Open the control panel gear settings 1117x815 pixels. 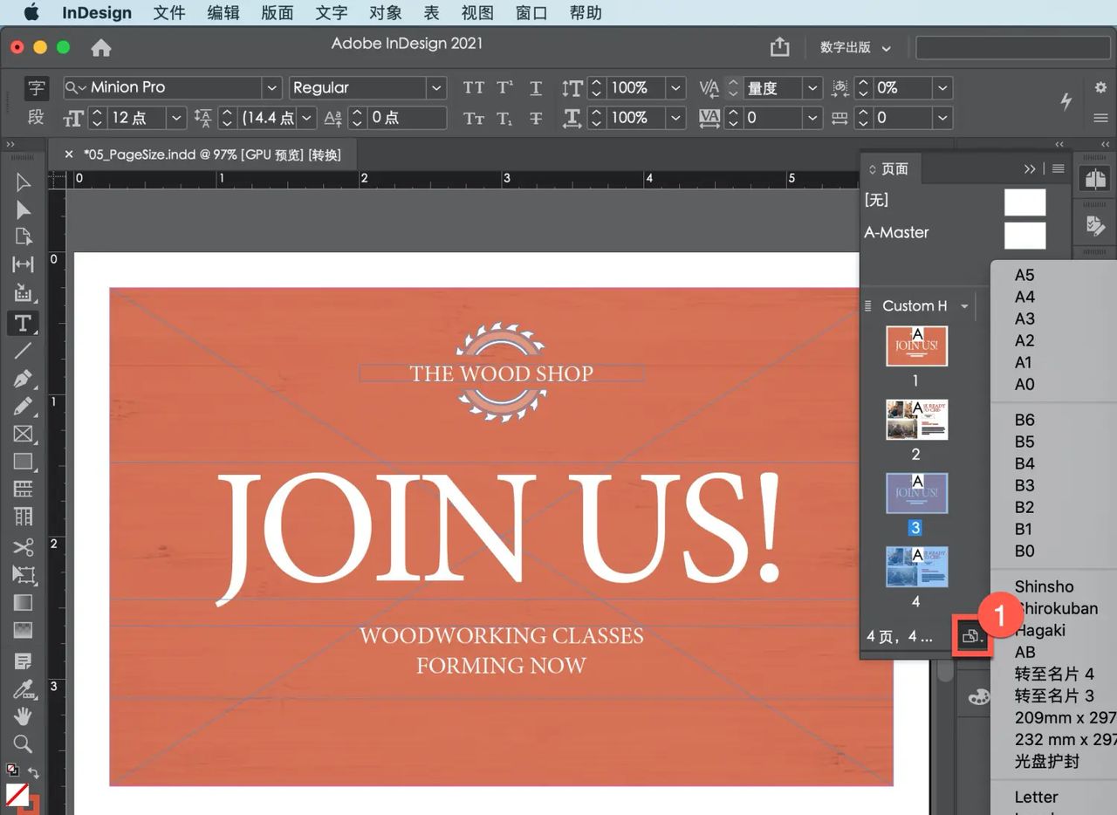pos(1100,87)
